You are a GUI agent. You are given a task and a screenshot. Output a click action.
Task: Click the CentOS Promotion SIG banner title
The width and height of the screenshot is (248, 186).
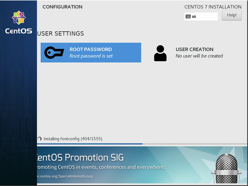pos(80,157)
